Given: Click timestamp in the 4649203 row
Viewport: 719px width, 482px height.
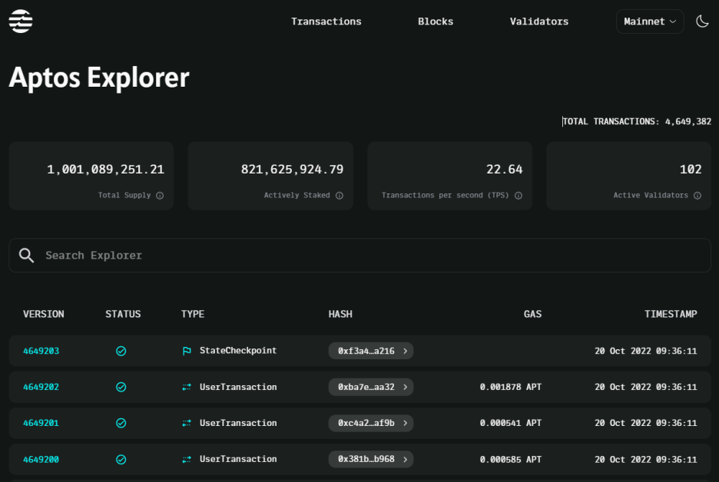Looking at the screenshot, I should (645, 351).
